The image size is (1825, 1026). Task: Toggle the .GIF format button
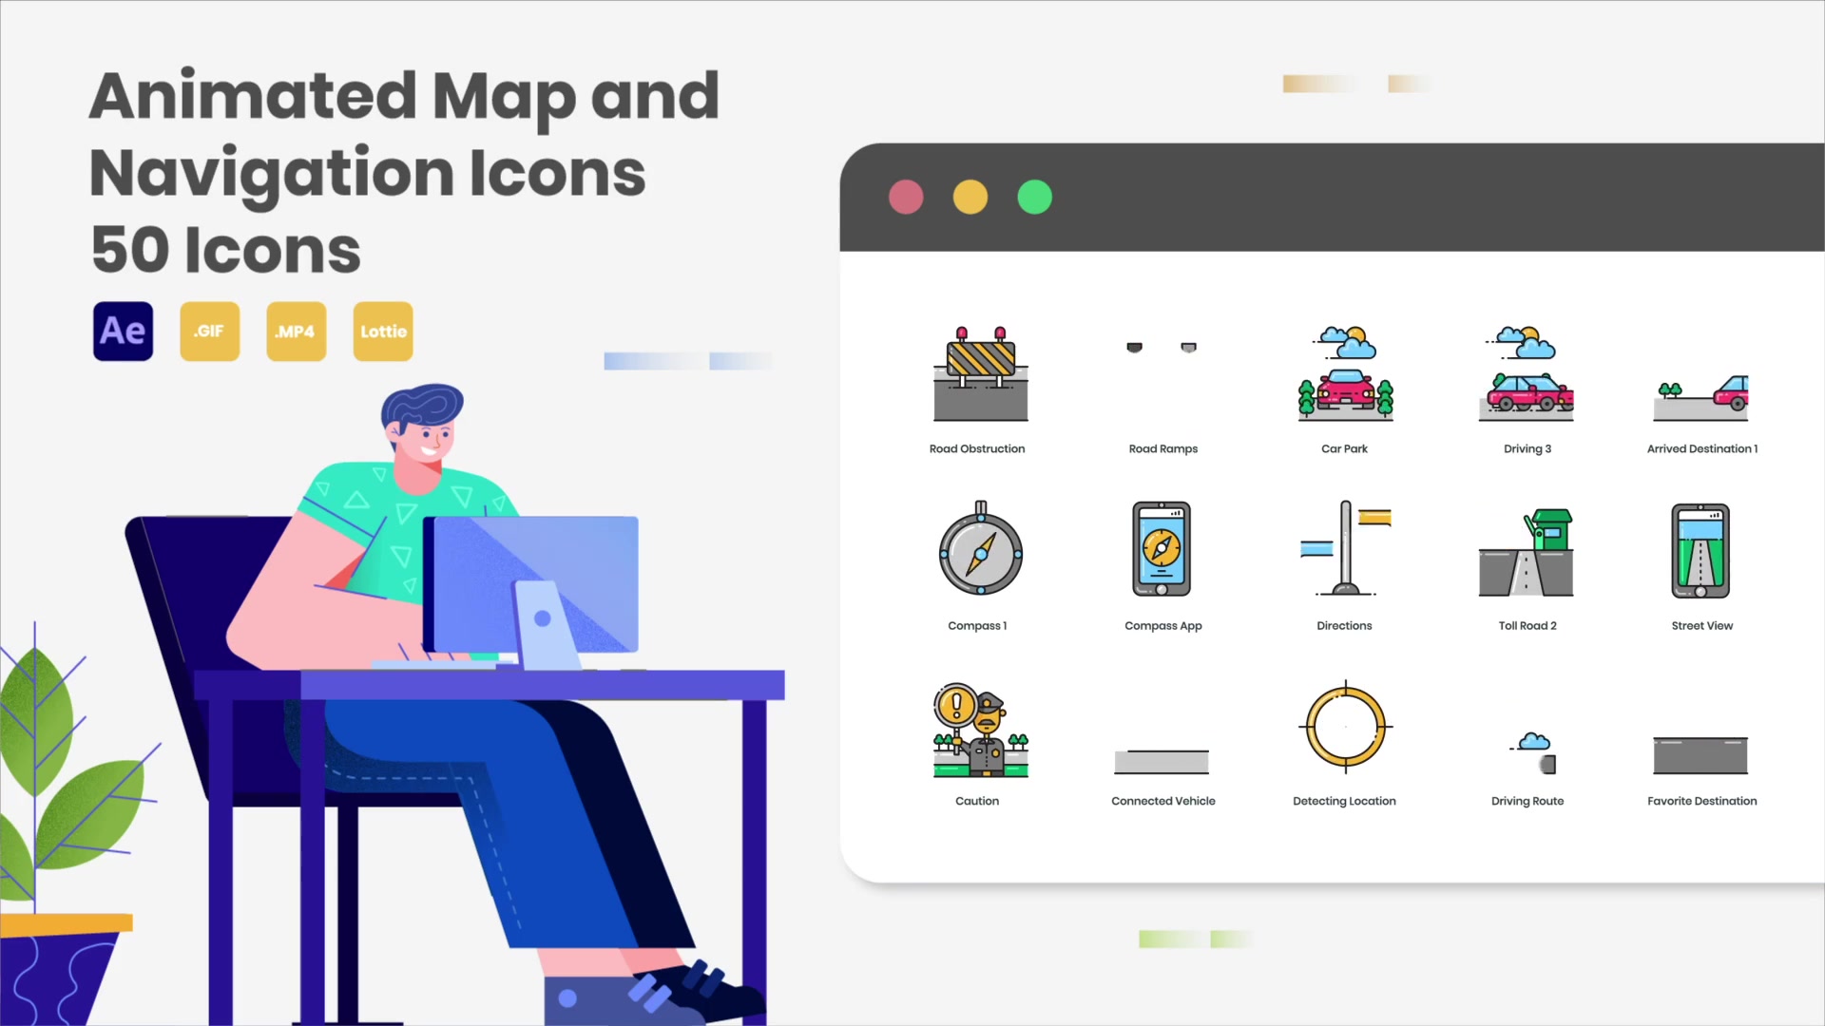[209, 331]
